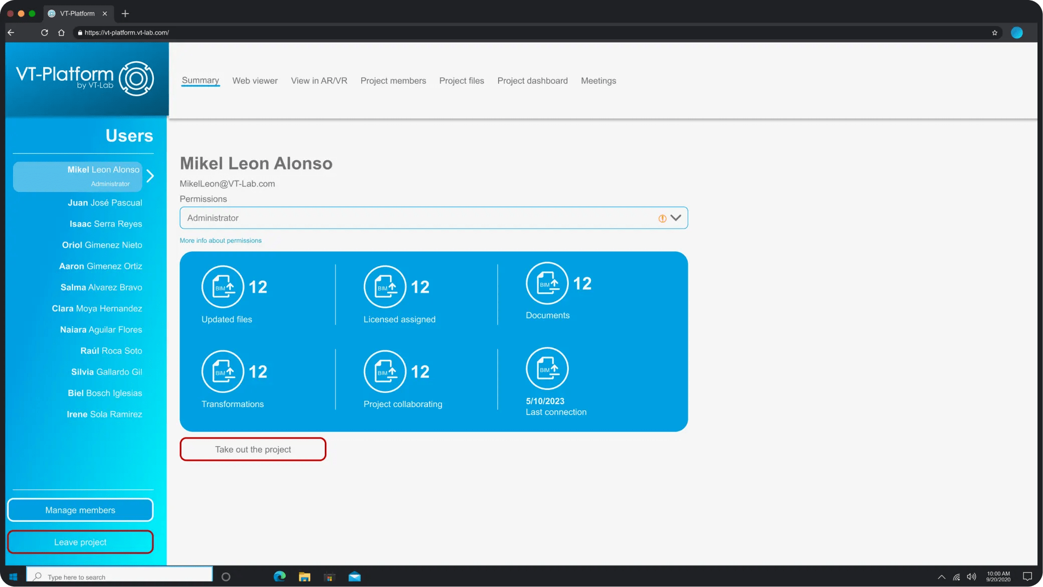Click the Documents BIM icon

tap(547, 283)
